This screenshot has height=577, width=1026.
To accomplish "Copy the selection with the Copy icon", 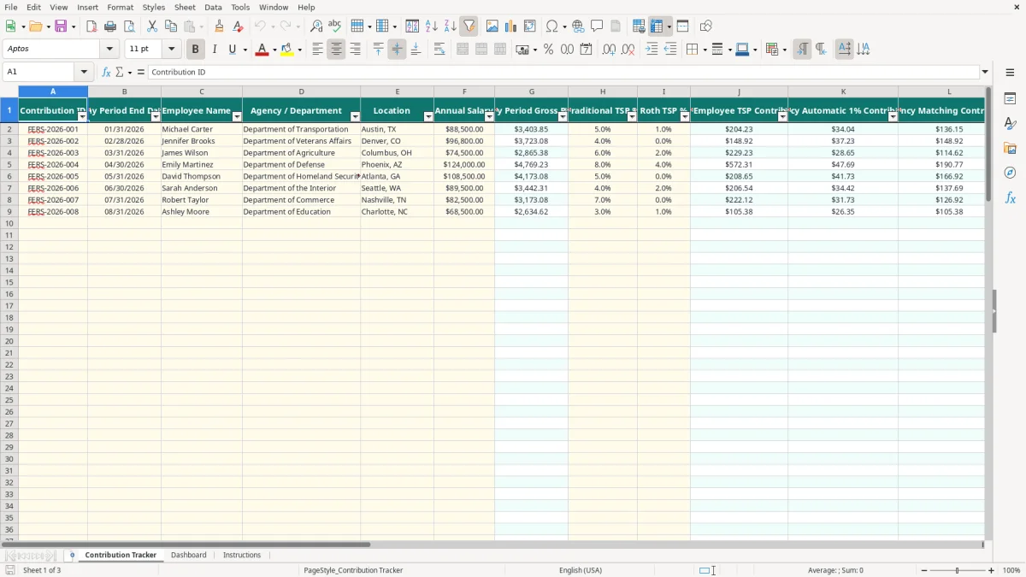I will click(x=171, y=26).
